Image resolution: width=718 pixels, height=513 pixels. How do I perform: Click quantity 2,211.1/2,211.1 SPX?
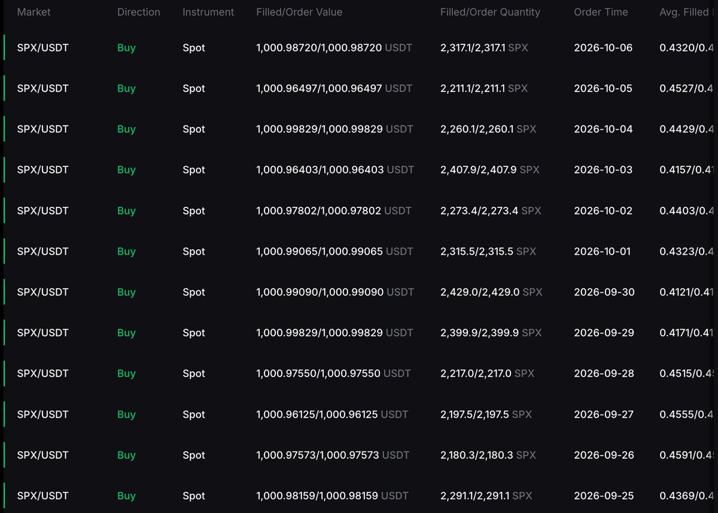484,88
